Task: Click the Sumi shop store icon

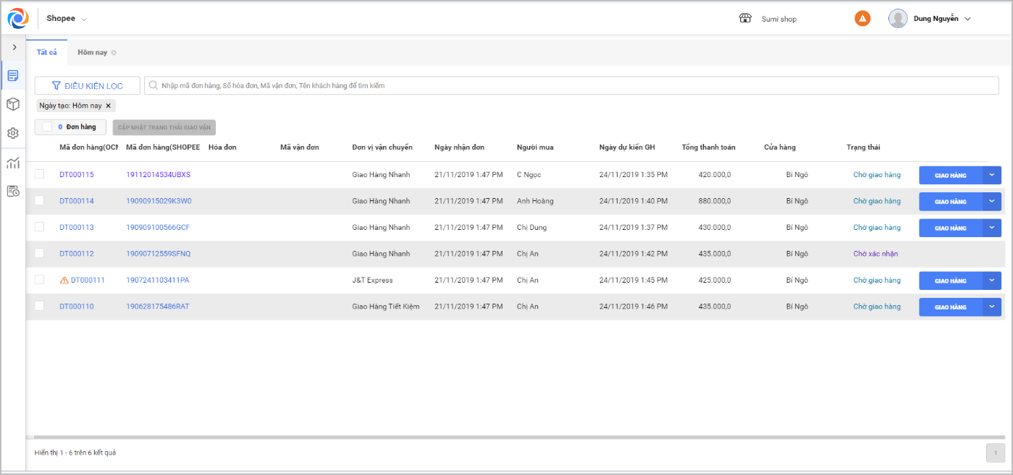Action: tap(745, 19)
